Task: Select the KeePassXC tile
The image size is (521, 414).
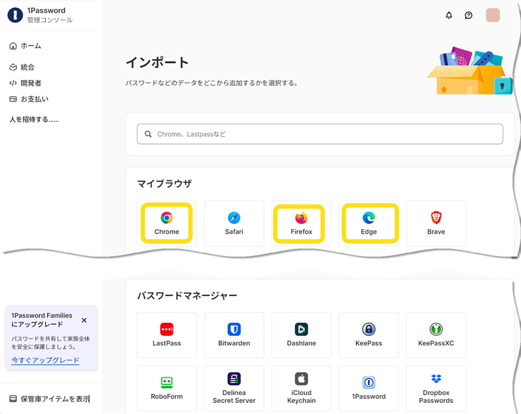Action: coord(436,335)
